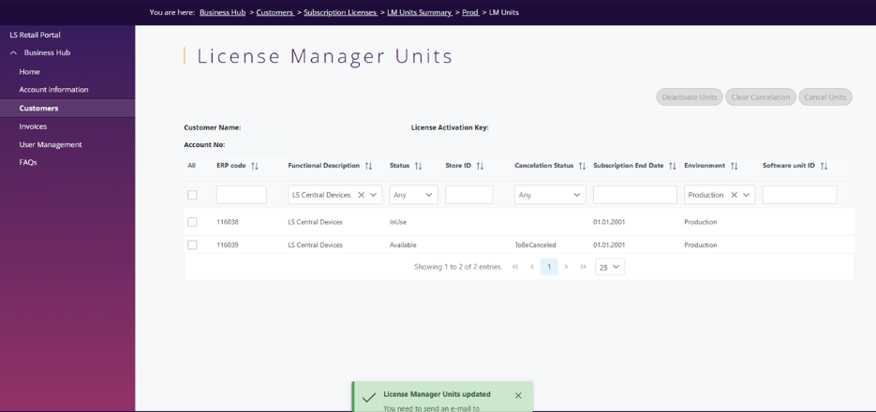Image resolution: width=876 pixels, height=412 pixels.
Task: Expand the Cancelation Status filter dropdown
Action: (549, 195)
